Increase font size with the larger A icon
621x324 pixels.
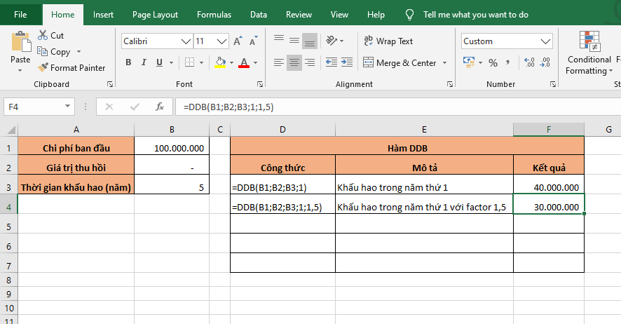point(238,41)
